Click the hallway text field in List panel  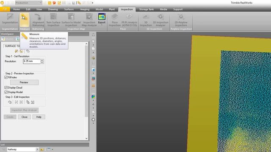[22, 149]
